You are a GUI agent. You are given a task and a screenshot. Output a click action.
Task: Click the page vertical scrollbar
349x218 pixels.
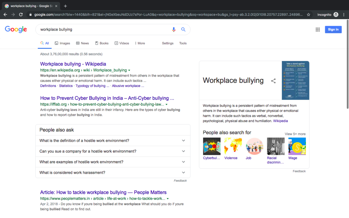tap(347, 64)
